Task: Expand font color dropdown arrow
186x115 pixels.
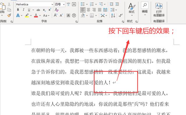Action: 40,15
